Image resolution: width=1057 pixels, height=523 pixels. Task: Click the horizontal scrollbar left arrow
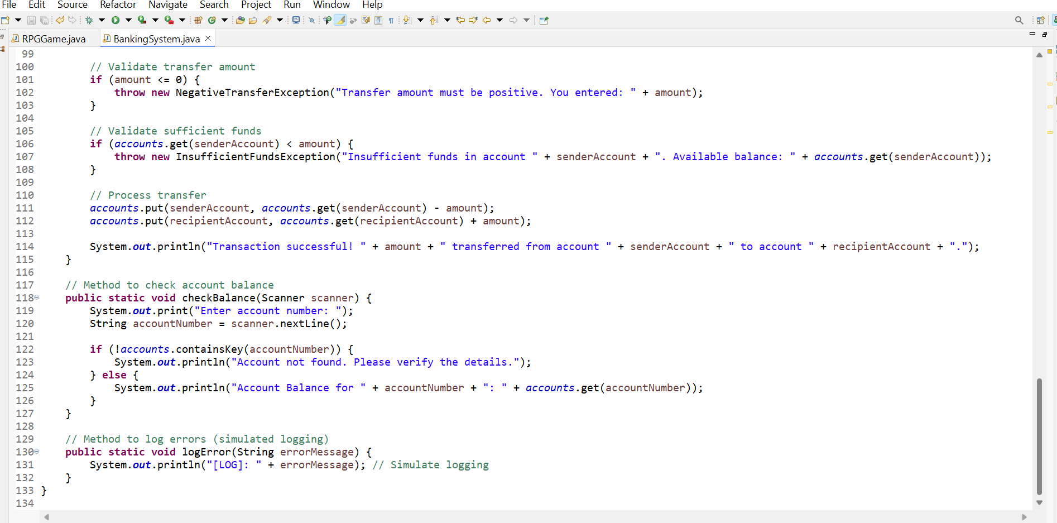tap(47, 517)
